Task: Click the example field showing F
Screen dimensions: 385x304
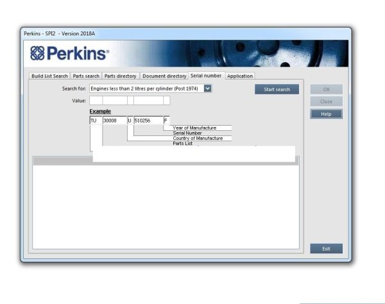Action: click(166, 121)
